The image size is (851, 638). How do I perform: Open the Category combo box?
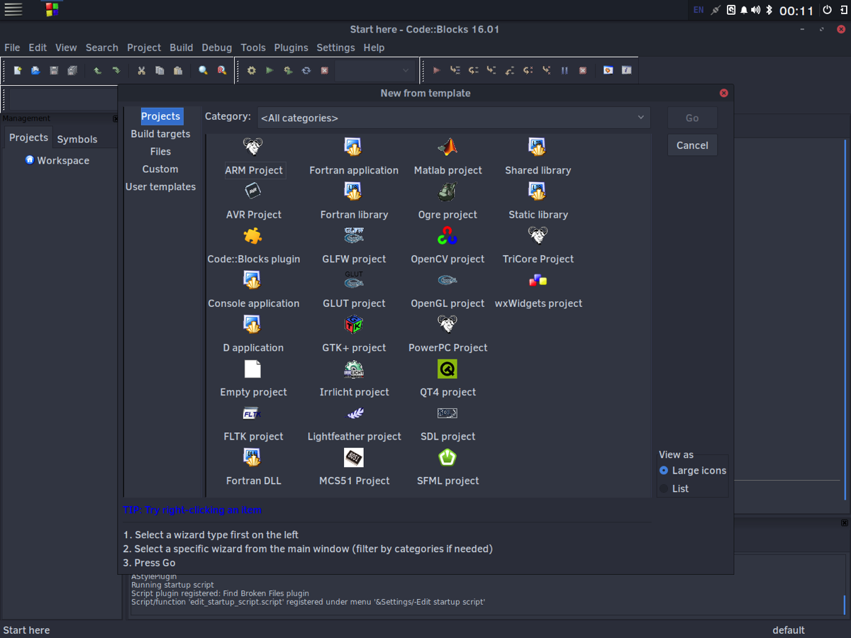tap(454, 118)
